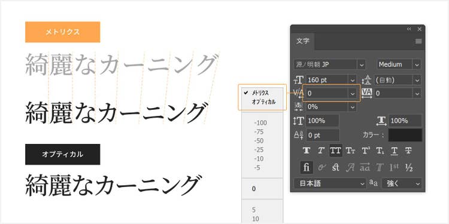The height and width of the screenshot is (224, 449).
Task: Close the Character panel
Action: click(420, 29)
